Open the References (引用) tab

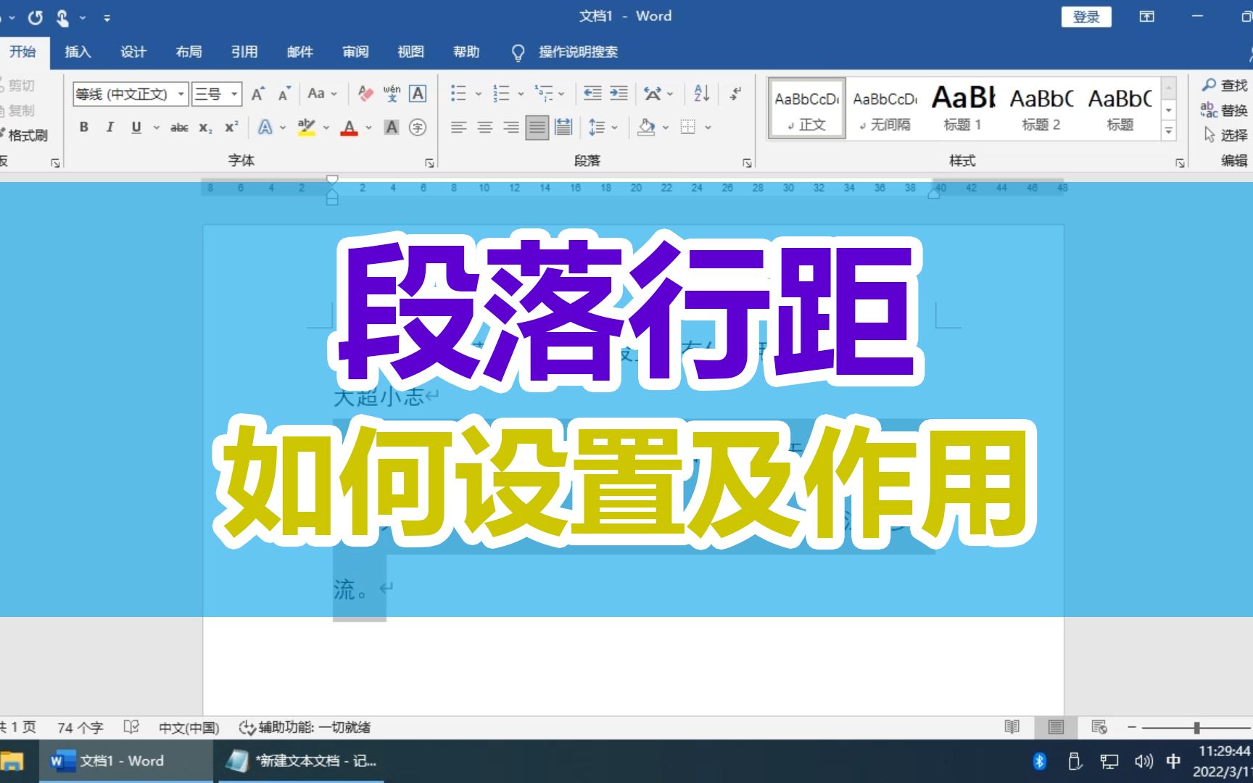tap(244, 52)
